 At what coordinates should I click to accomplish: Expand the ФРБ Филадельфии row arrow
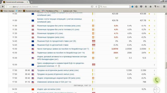(x=154, y=58)
